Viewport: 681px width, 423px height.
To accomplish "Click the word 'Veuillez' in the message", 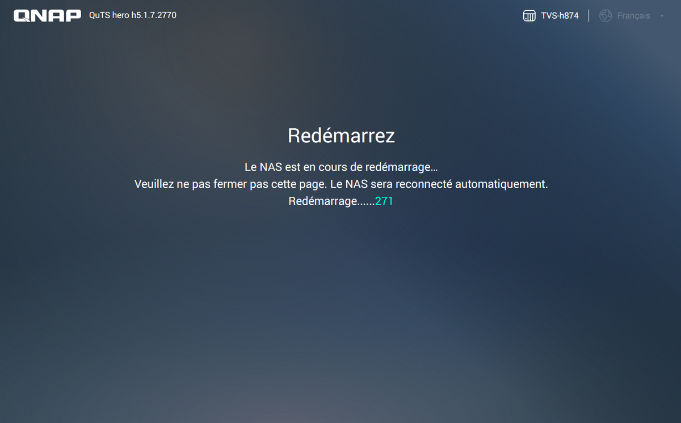I will click(154, 184).
